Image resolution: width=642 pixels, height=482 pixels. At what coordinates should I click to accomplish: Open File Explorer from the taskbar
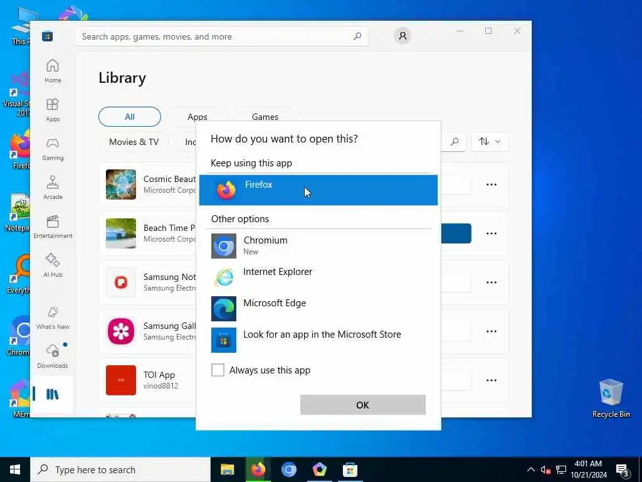click(x=227, y=469)
